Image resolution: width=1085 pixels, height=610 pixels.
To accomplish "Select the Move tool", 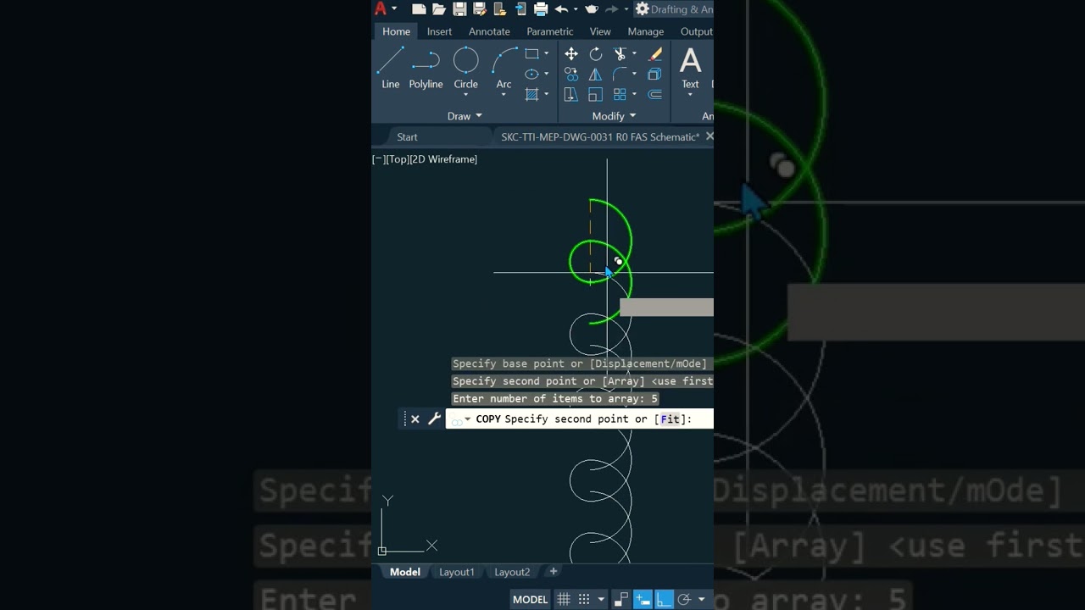I will click(571, 54).
